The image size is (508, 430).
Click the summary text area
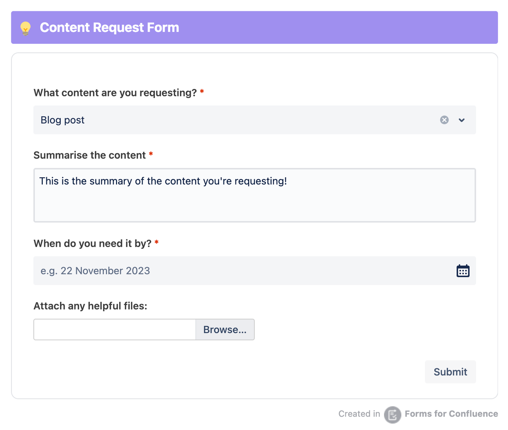pyautogui.click(x=255, y=195)
